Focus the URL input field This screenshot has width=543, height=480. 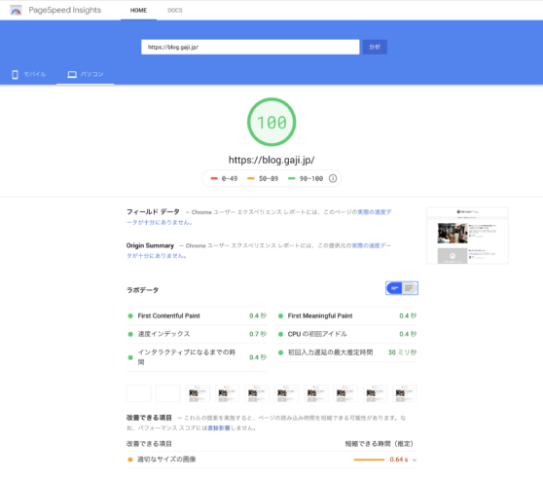250,47
